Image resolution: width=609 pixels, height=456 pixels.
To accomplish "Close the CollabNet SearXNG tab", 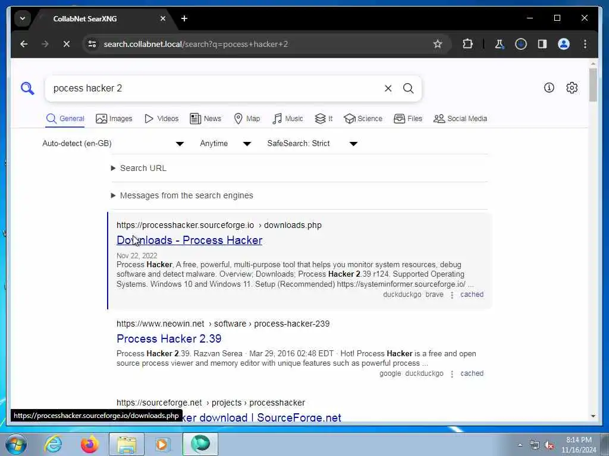I will (x=163, y=18).
